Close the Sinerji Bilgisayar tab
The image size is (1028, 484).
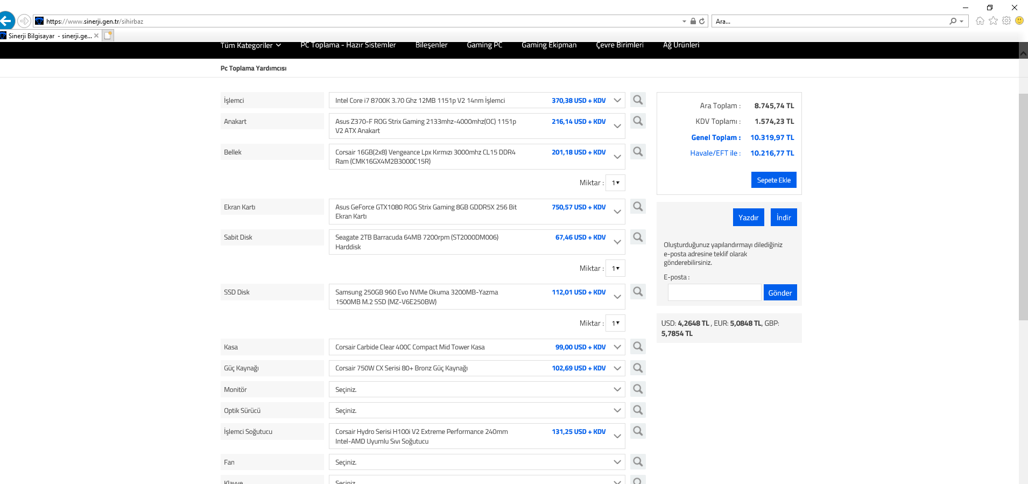(96, 36)
